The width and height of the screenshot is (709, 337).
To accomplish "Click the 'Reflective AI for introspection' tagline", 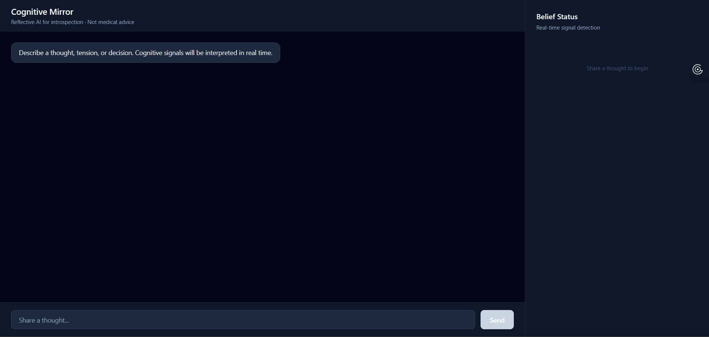I will coord(47,22).
